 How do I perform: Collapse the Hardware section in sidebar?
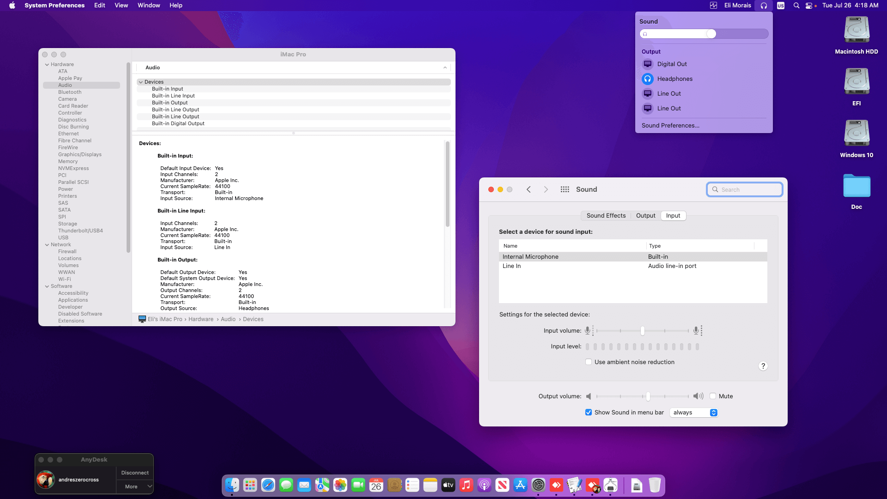point(47,65)
